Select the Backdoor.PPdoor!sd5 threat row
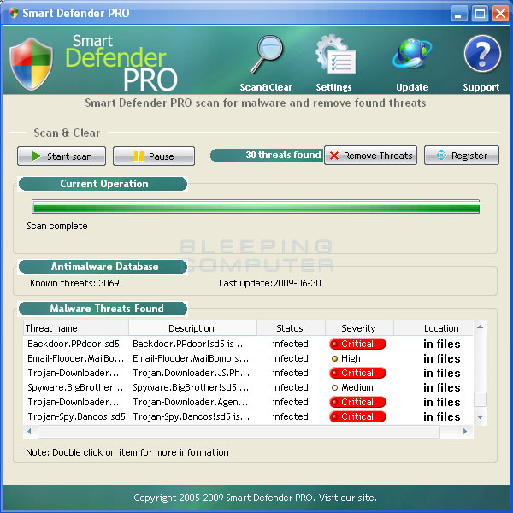The width and height of the screenshot is (513, 513). click(76, 344)
